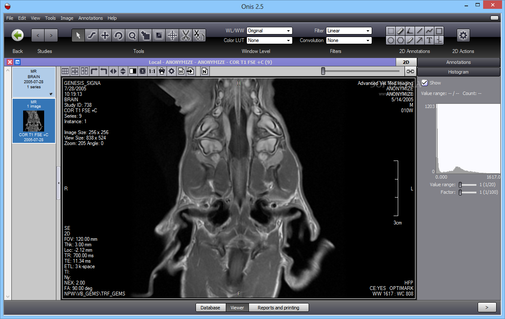Screen dimensions: 505x319
Task: Select the COR T1 FSE +C thumbnail
Action: (34, 121)
